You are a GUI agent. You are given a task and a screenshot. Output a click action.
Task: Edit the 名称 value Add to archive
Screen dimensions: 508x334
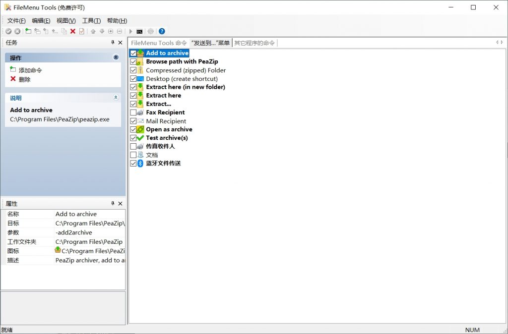tap(89, 214)
